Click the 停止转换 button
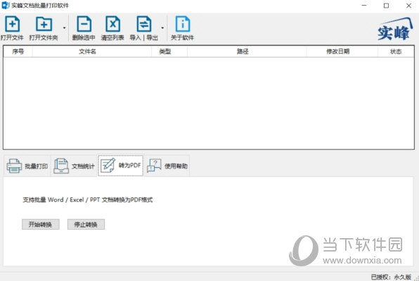This screenshot has height=281, width=419. 86,224
